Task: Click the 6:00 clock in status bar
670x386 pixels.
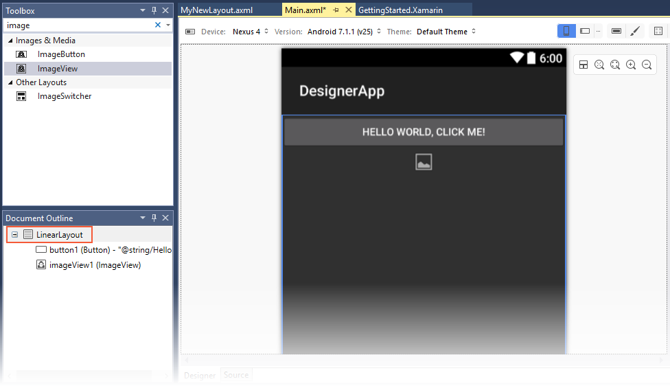Action: pyautogui.click(x=551, y=58)
